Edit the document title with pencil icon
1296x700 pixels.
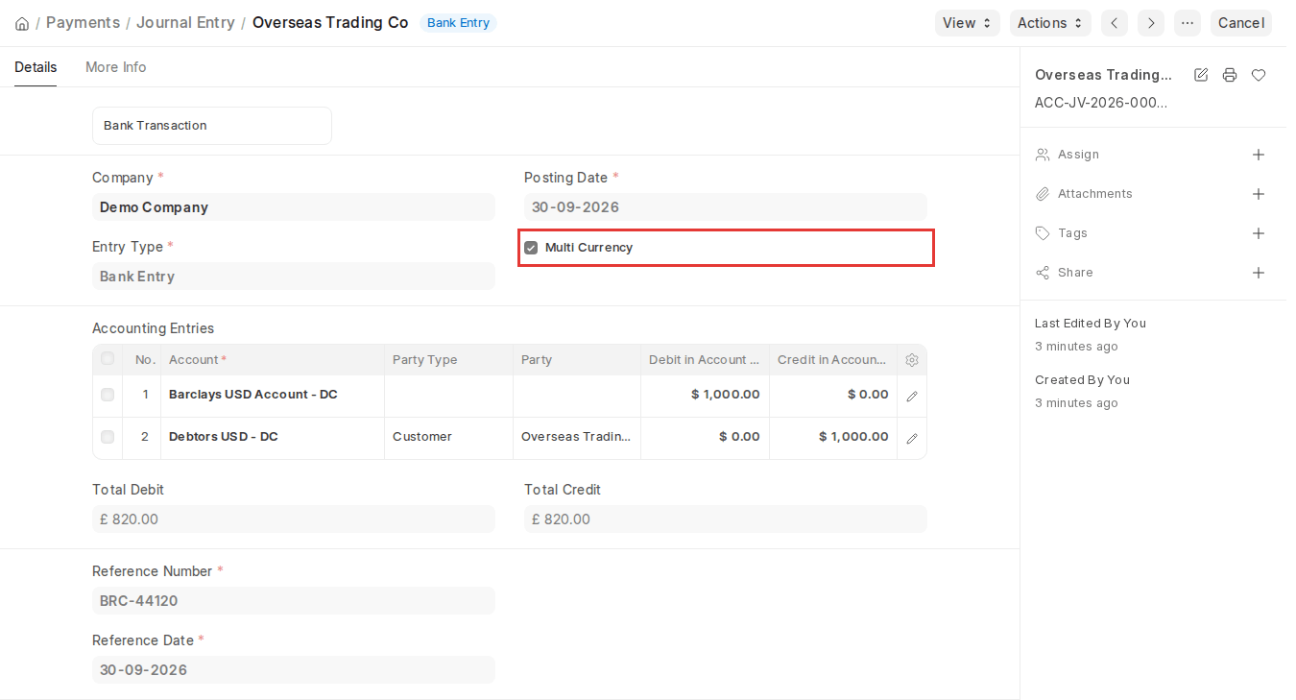pos(1201,75)
